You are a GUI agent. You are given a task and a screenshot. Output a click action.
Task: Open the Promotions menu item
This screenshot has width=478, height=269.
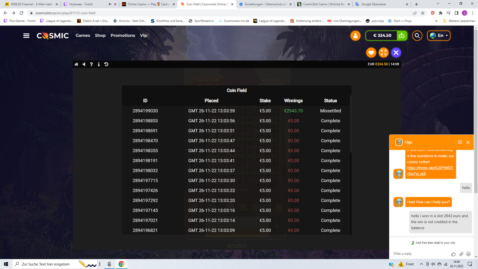click(x=123, y=35)
